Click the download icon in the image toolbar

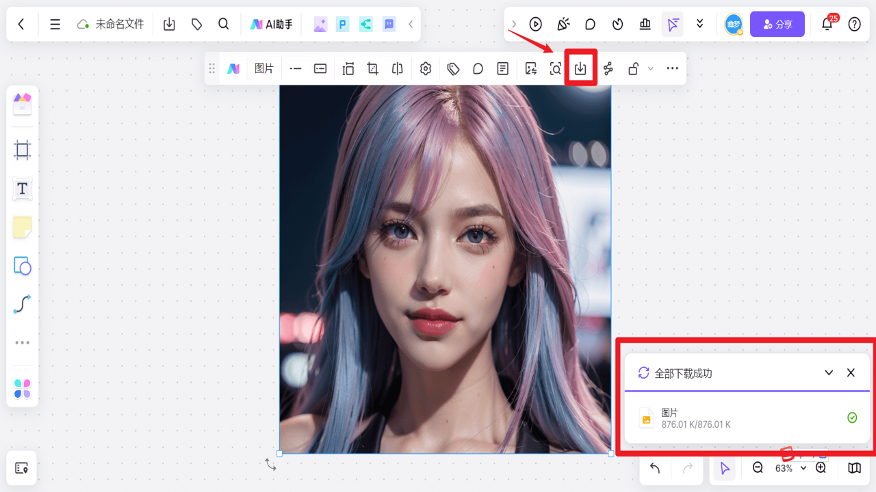[x=580, y=68]
